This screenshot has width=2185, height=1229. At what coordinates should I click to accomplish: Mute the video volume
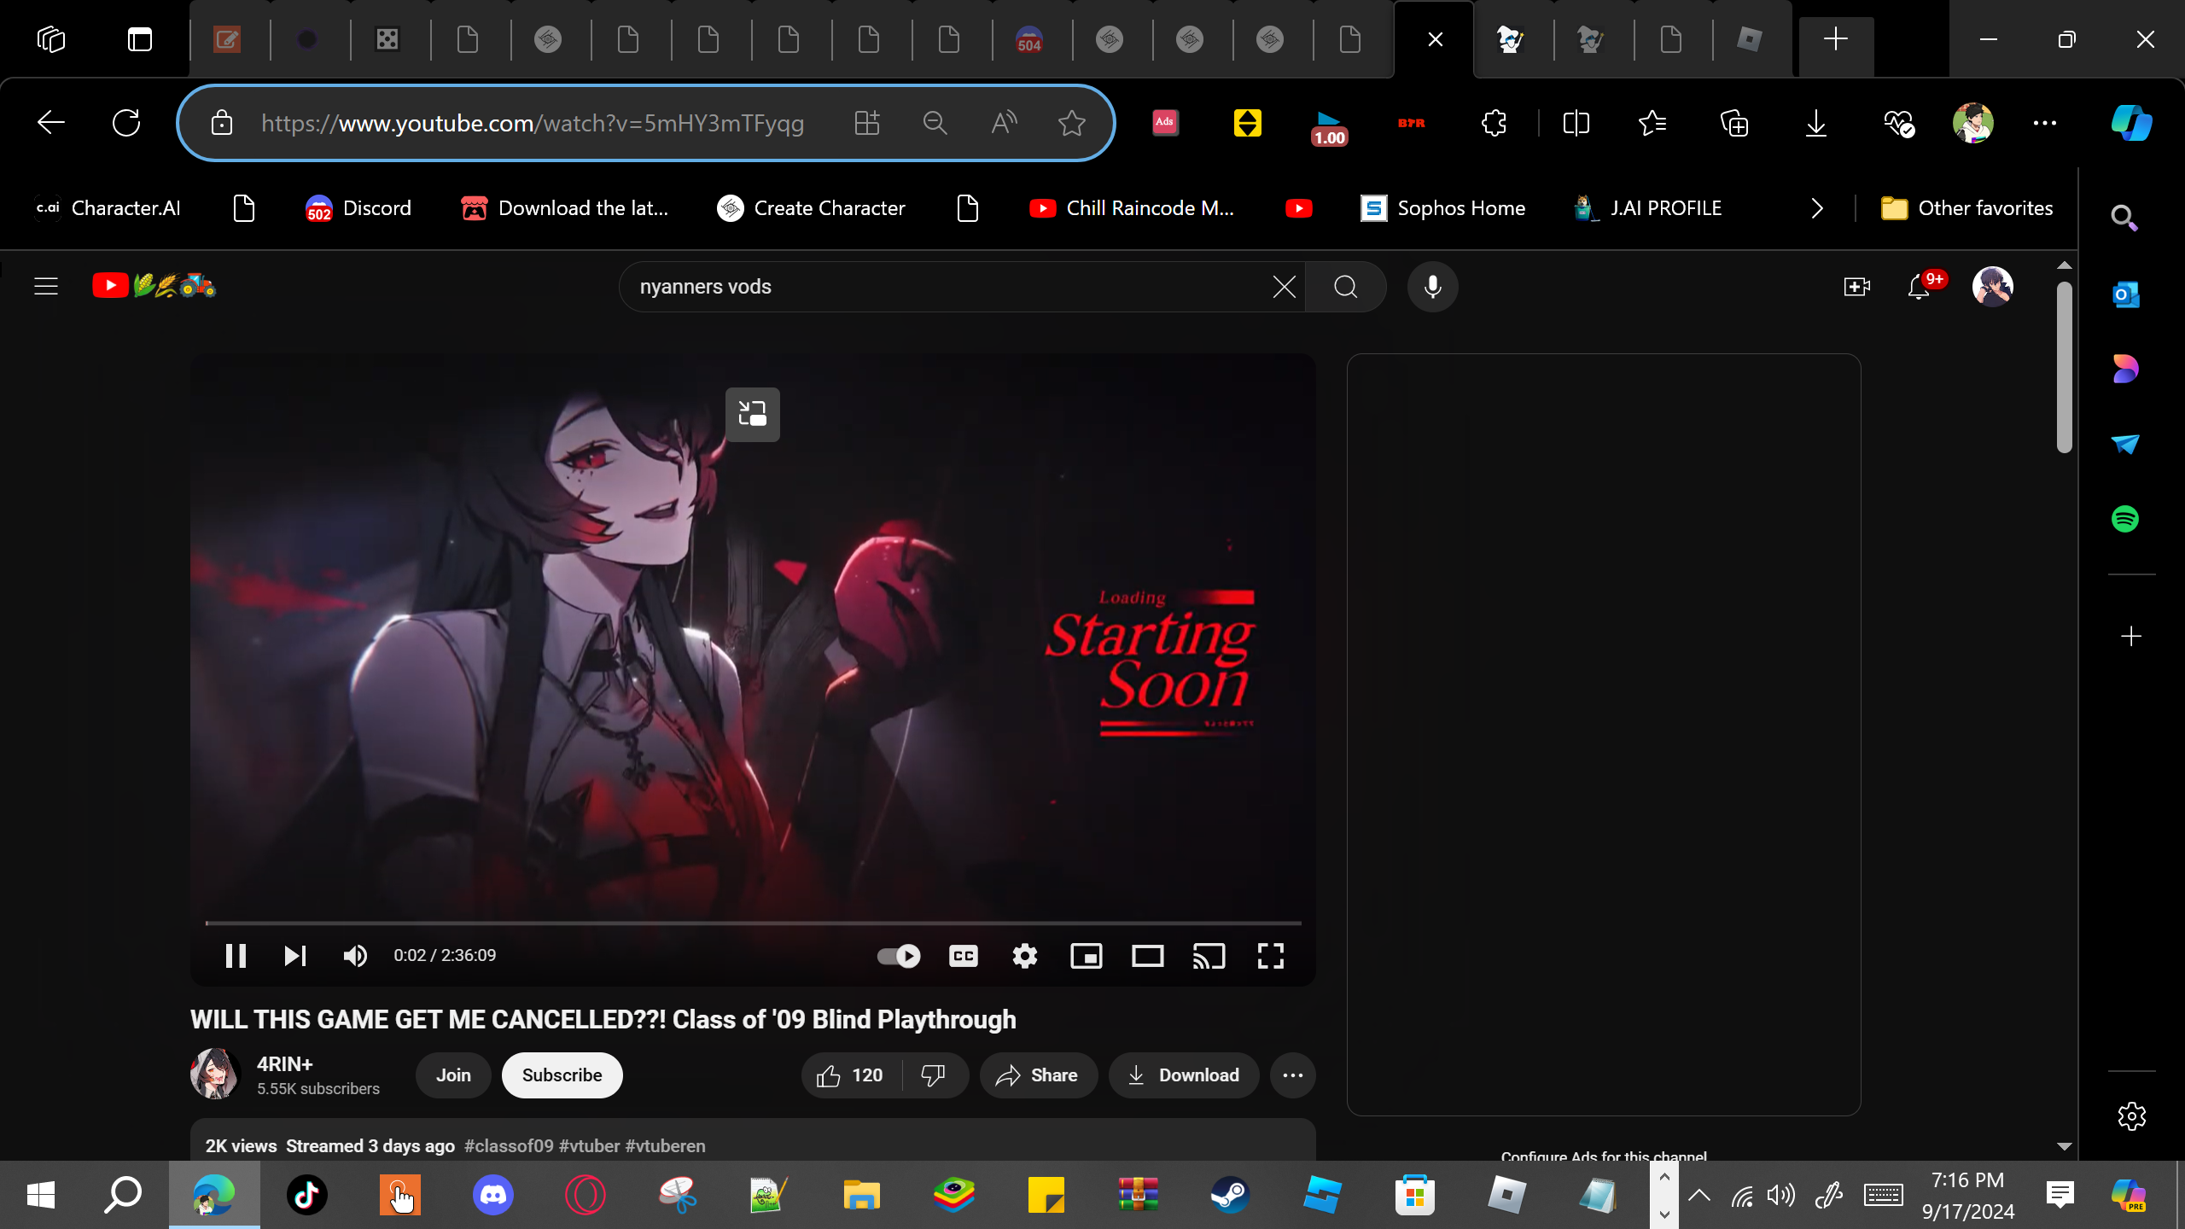(x=355, y=956)
